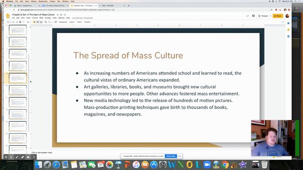This screenshot has height=170, width=303.
Task: Open the activity dashboard trend icon
Action: pos(247,16)
